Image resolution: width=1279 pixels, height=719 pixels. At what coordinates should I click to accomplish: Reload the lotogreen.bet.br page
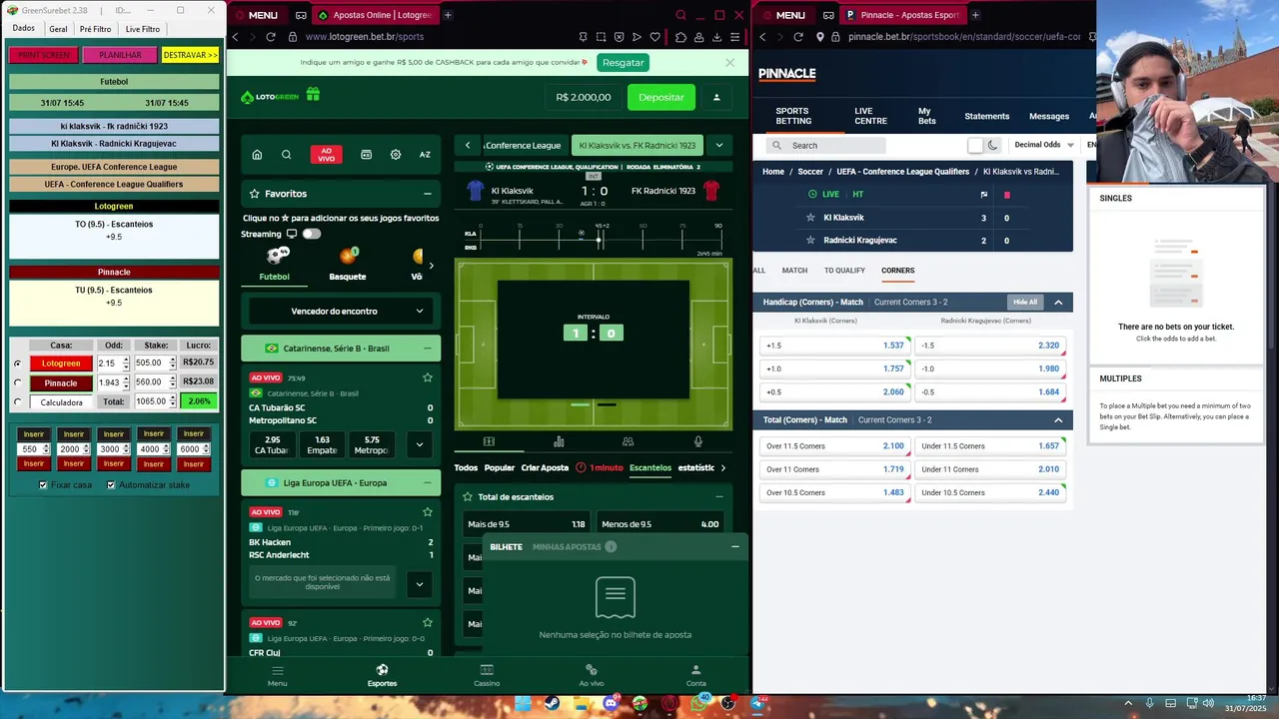pos(271,37)
